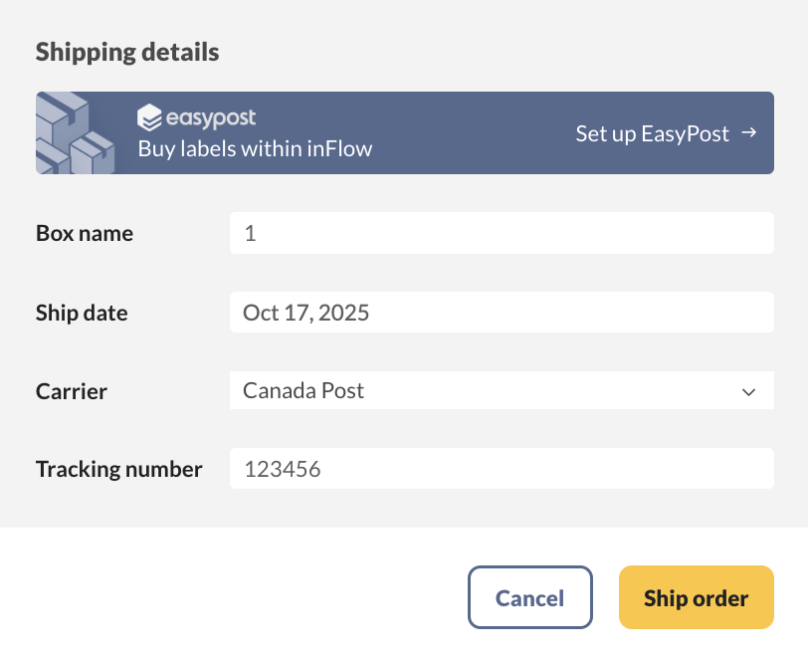Click the yellow Ship order button
Image resolution: width=808 pixels, height=663 pixels.
696,597
